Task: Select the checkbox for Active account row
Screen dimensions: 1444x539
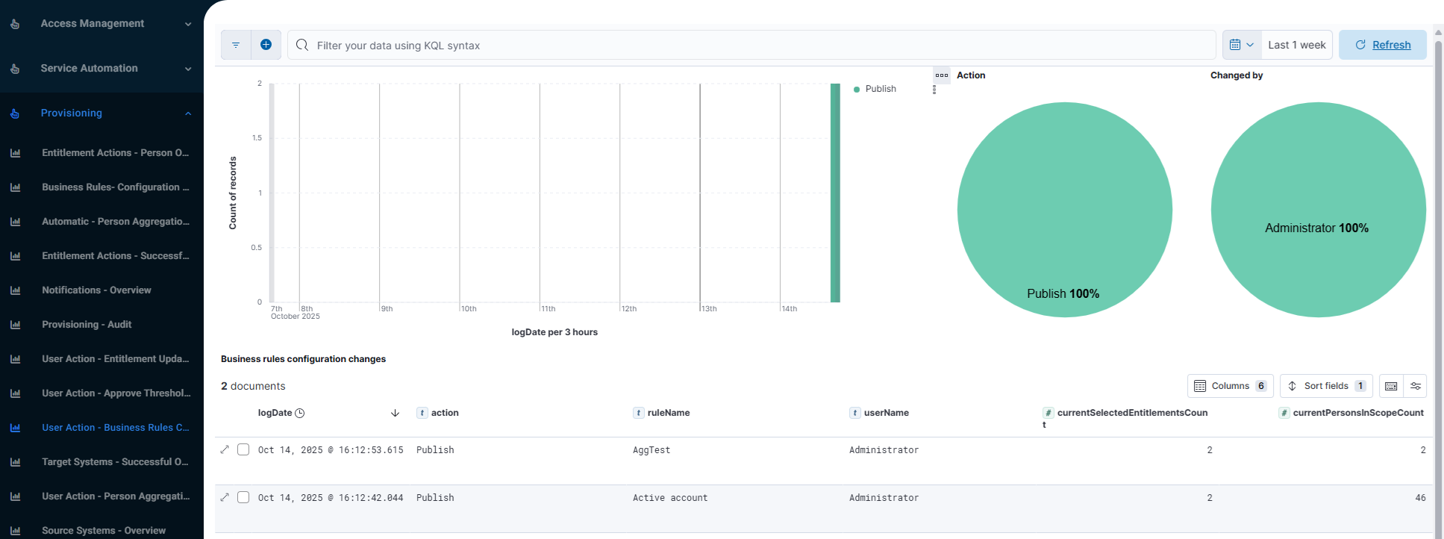Action: click(243, 497)
